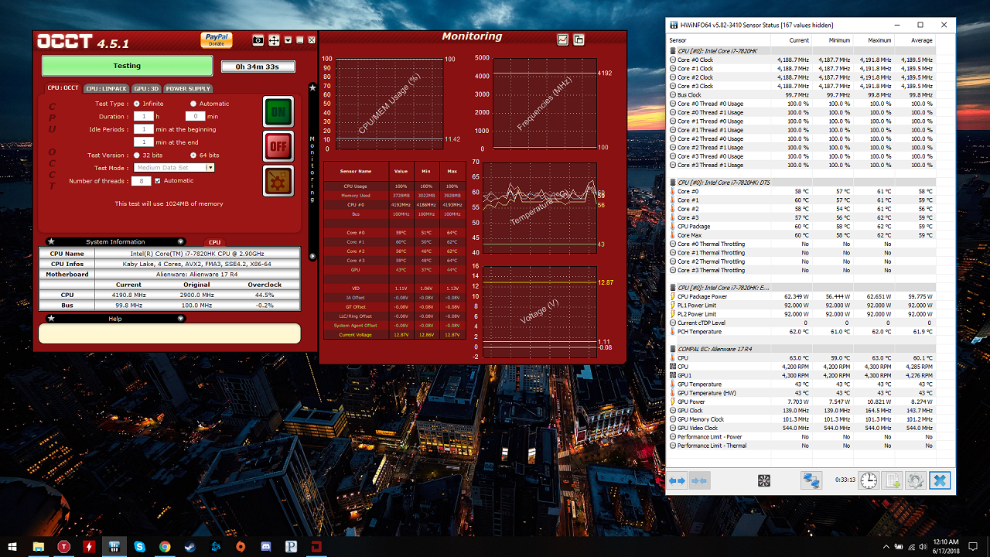Select the CPU system info tab
990x557 pixels.
click(214, 242)
